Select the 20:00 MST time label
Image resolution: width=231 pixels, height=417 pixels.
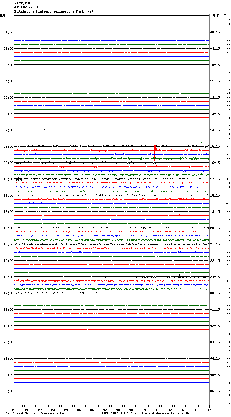(8, 342)
